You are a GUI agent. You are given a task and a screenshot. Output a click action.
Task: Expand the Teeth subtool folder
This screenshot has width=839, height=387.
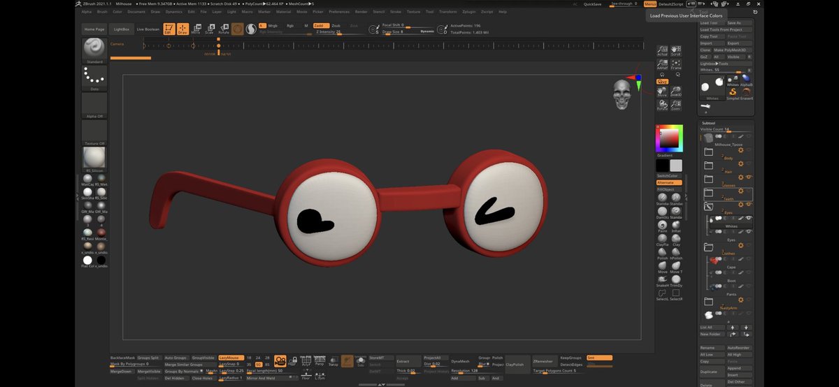pos(708,192)
